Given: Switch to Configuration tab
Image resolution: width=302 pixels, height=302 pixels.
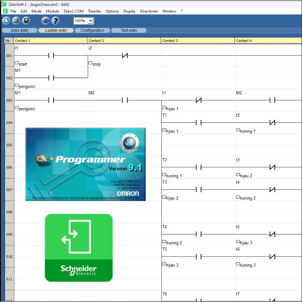Looking at the screenshot, I should [92, 30].
